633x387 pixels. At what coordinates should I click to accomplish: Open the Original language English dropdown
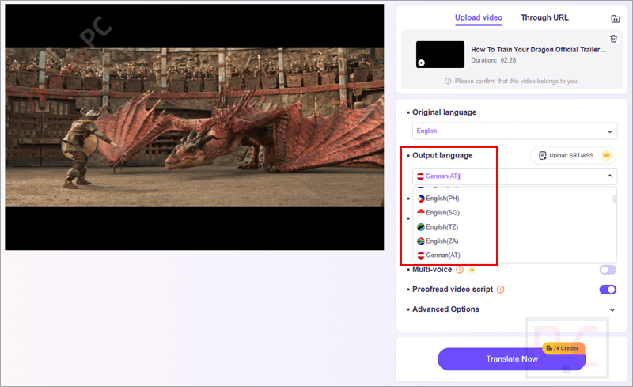515,131
